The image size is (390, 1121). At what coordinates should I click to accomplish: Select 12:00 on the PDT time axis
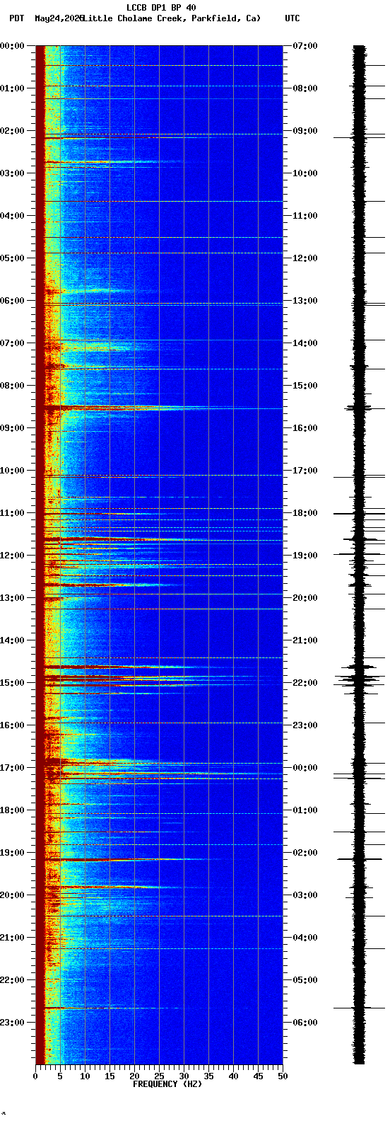[x=13, y=556]
